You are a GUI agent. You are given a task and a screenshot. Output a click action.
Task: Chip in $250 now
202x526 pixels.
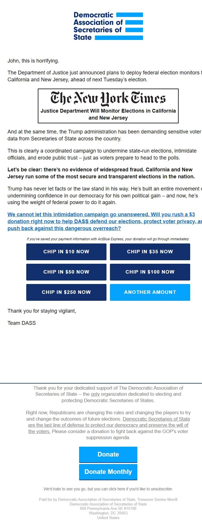coord(66,292)
